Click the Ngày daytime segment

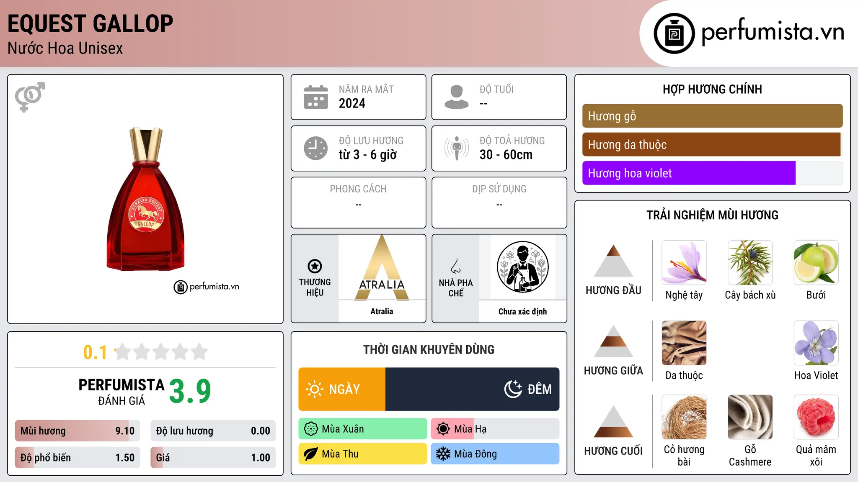pyautogui.click(x=342, y=389)
